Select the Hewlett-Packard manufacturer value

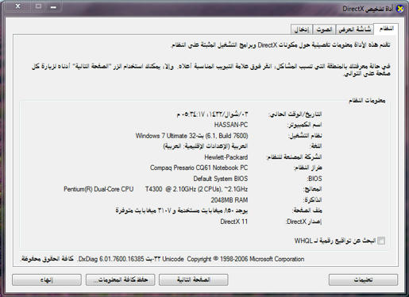226,157
